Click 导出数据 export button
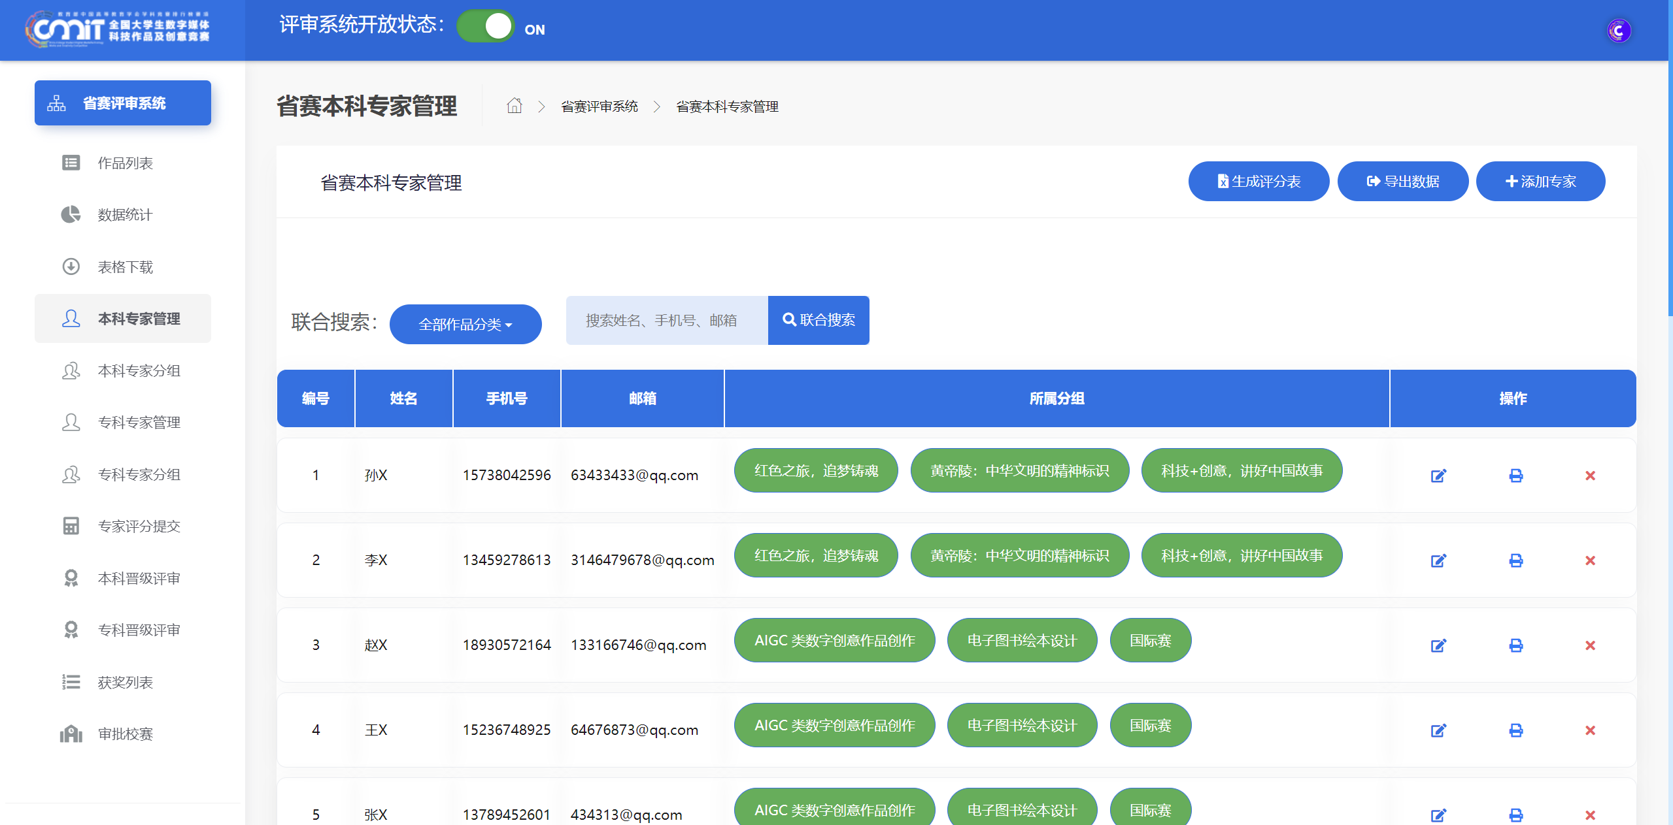Screen dimensions: 1673x825 (x=1402, y=182)
